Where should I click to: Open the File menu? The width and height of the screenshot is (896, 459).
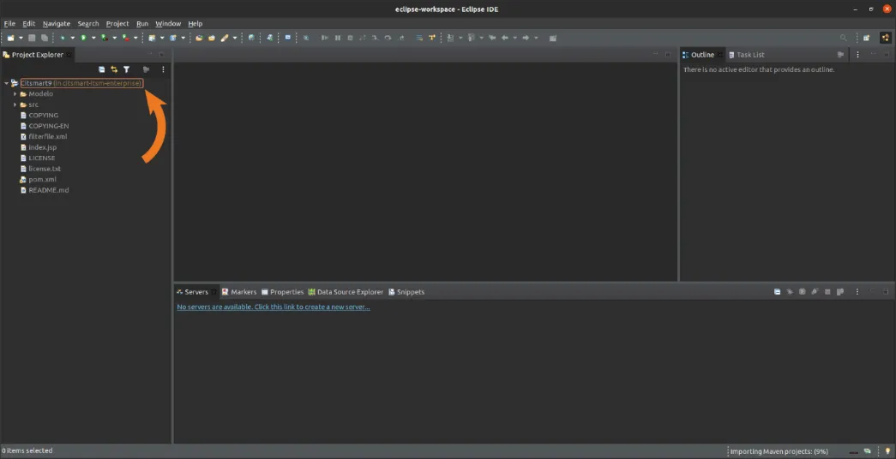click(x=9, y=23)
